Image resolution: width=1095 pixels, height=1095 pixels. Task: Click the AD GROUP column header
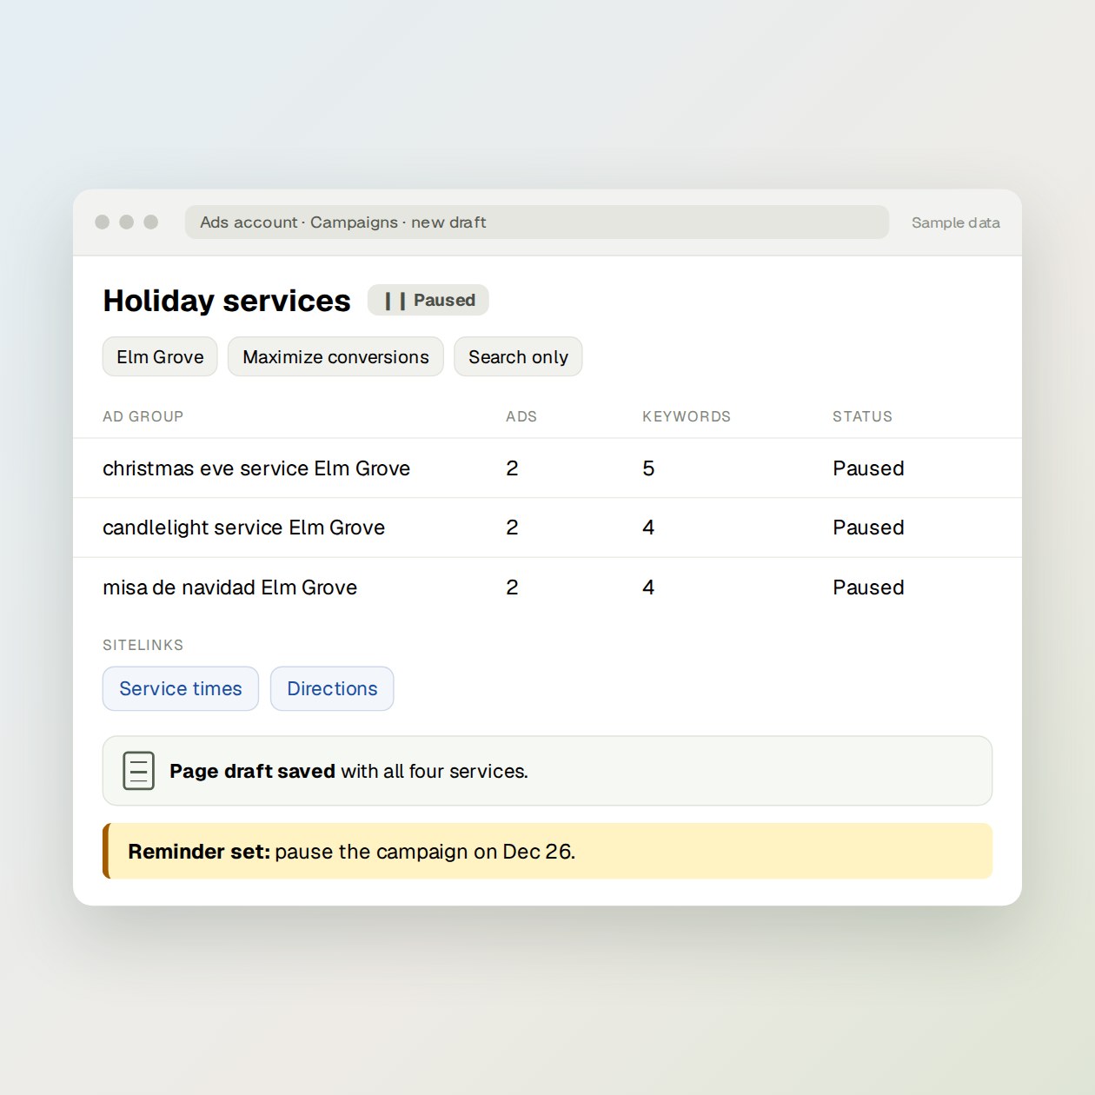tap(143, 416)
